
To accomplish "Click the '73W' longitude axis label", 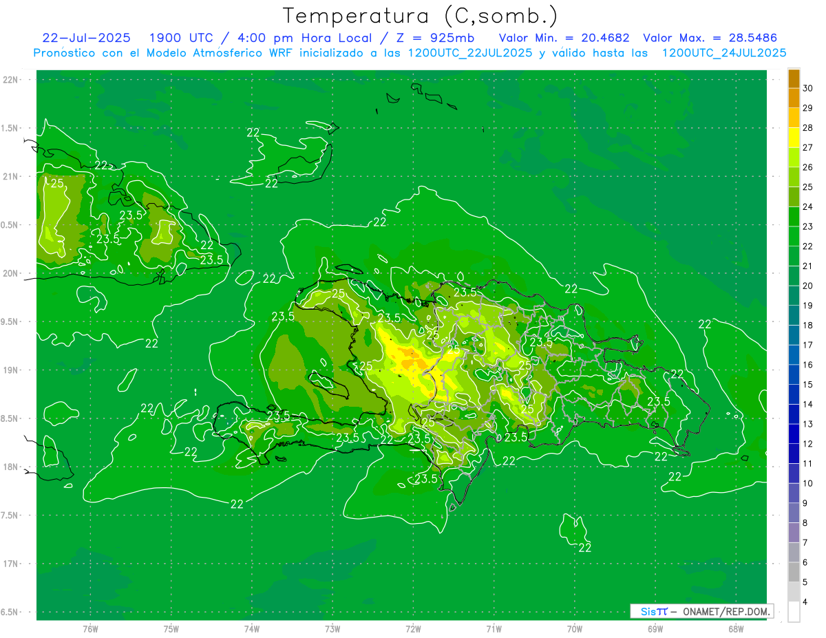I will coord(332,629).
